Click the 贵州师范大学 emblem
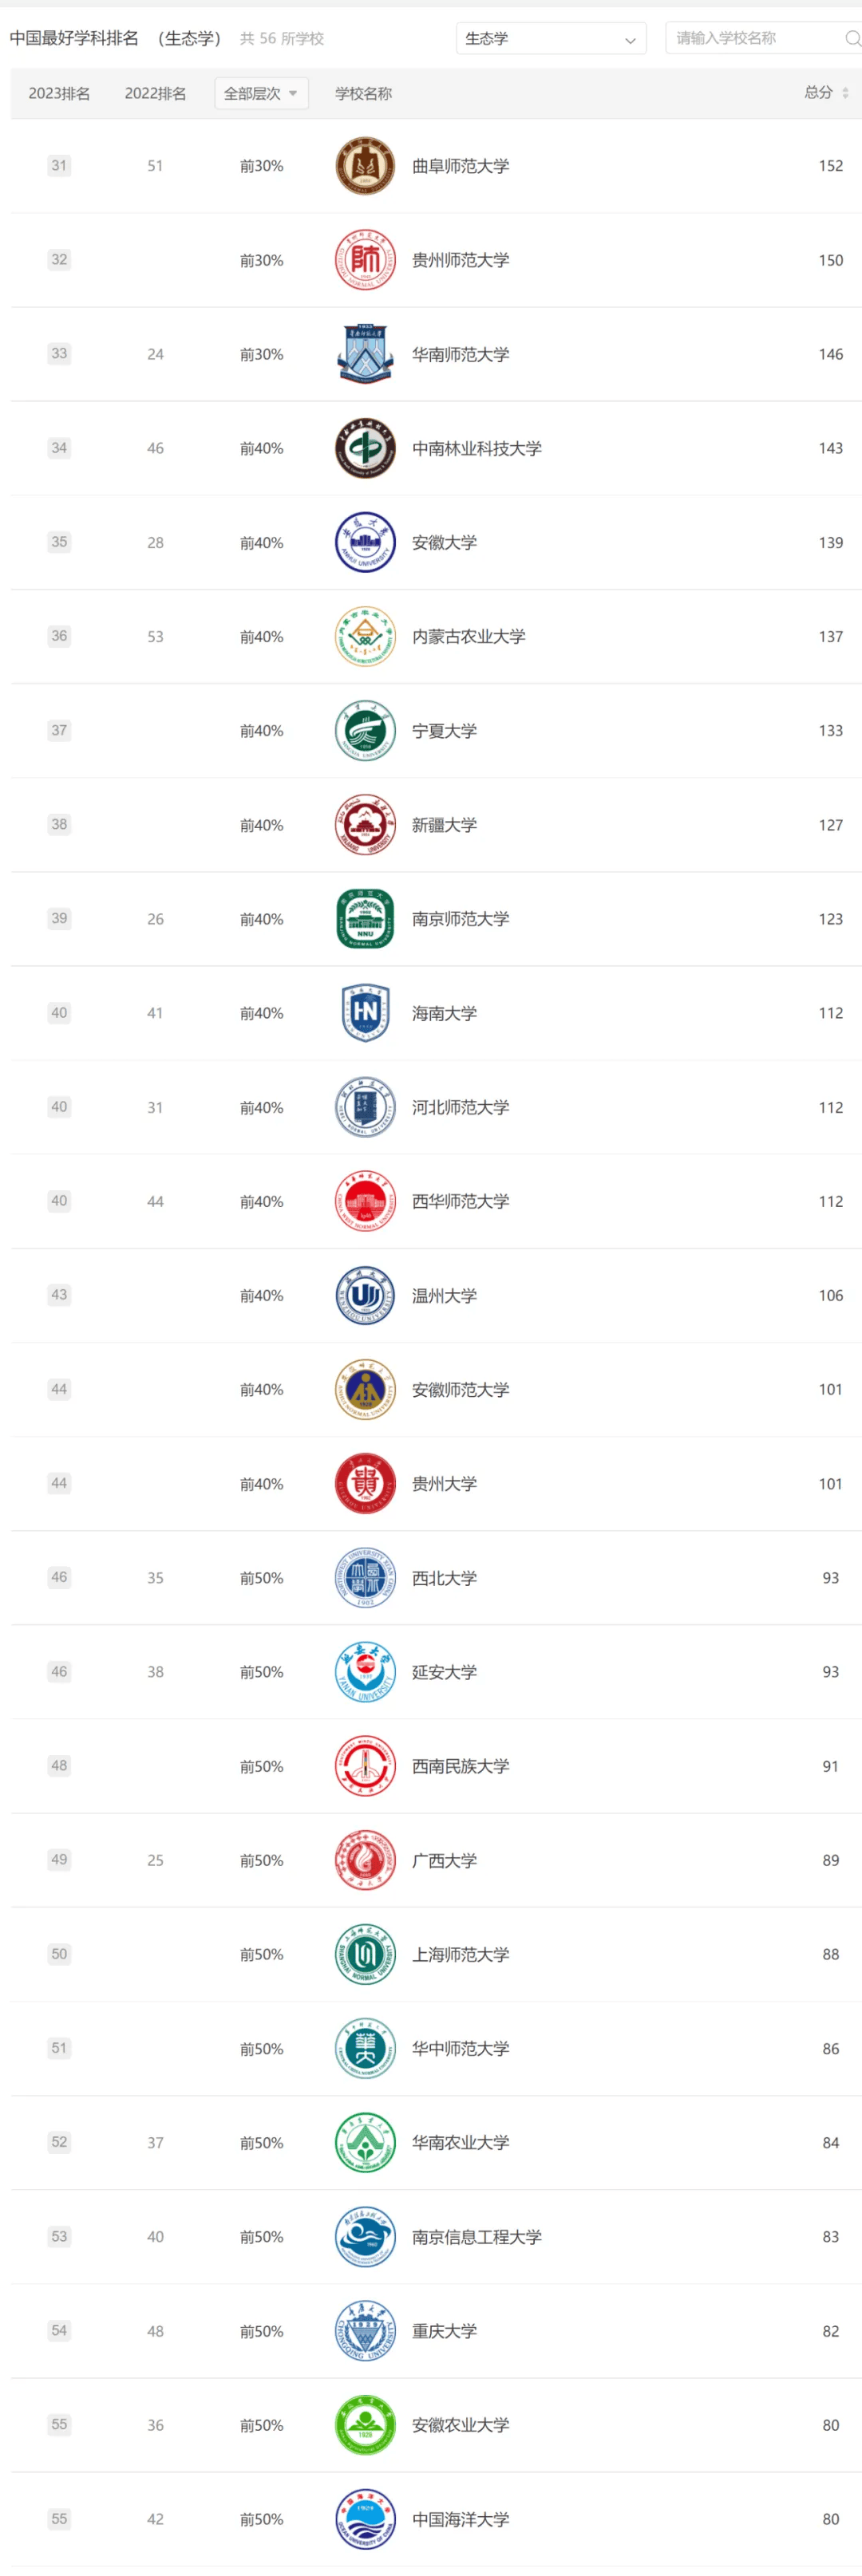 [365, 260]
